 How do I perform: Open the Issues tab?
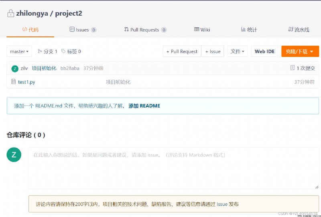click(x=83, y=30)
